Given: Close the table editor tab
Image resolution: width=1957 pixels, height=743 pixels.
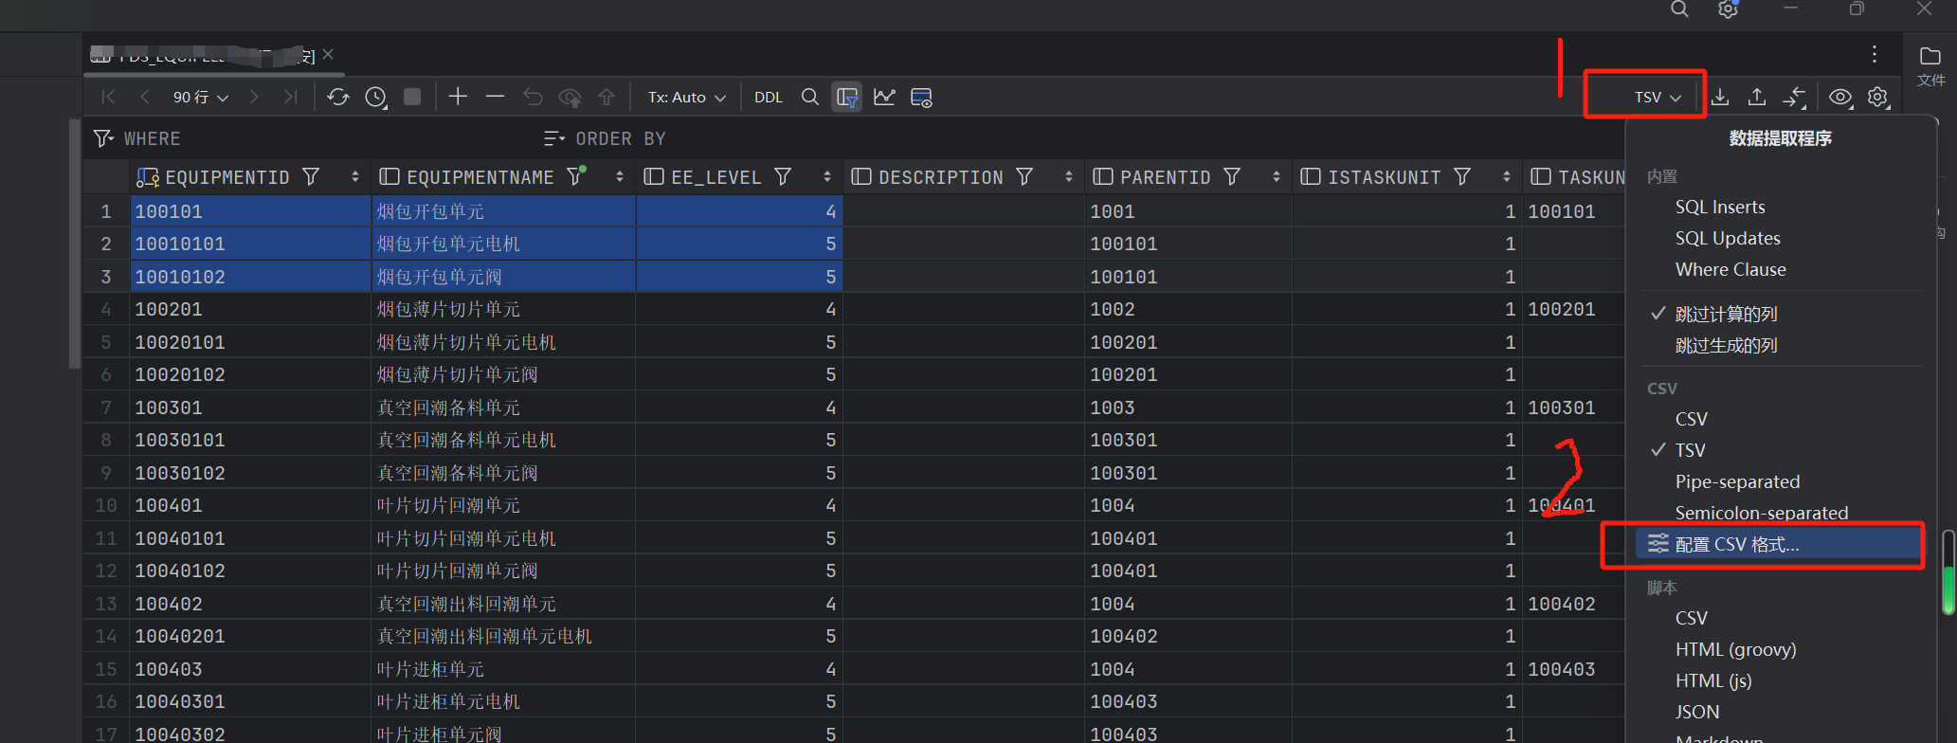Looking at the screenshot, I should pyautogui.click(x=328, y=54).
